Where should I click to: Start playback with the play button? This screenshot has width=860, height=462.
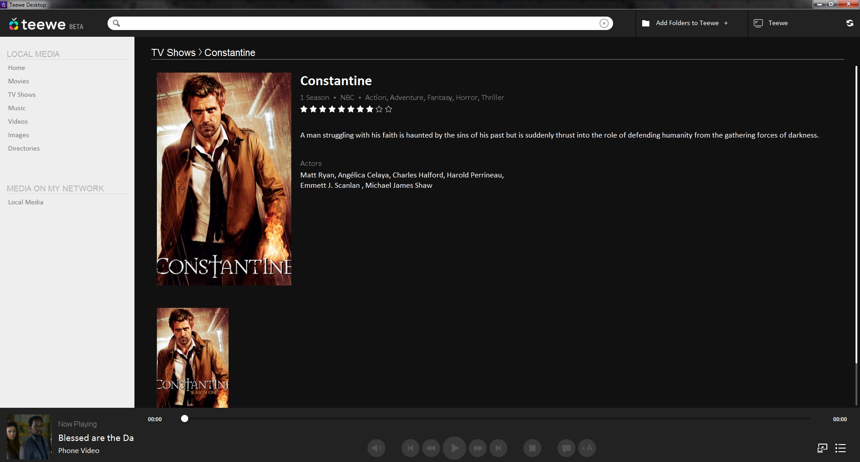click(454, 448)
